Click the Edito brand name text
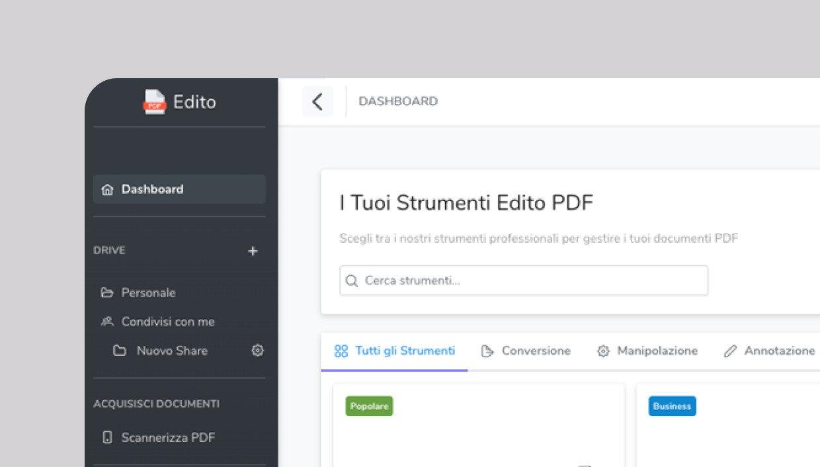The height and width of the screenshot is (467, 820). click(194, 102)
